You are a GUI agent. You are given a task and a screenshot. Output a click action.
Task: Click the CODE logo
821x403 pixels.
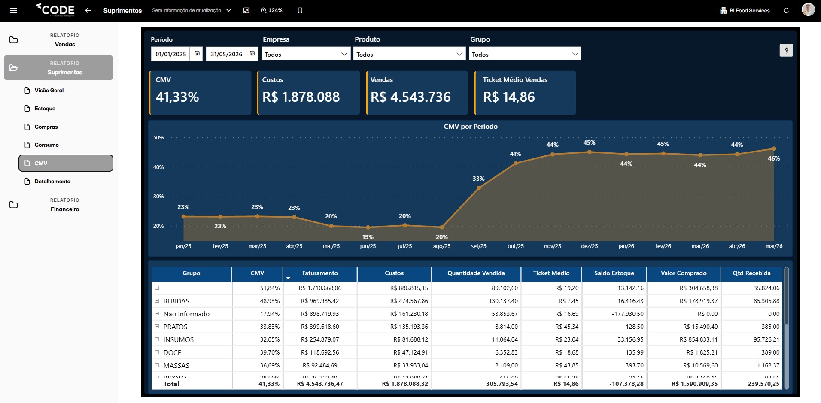(x=55, y=10)
